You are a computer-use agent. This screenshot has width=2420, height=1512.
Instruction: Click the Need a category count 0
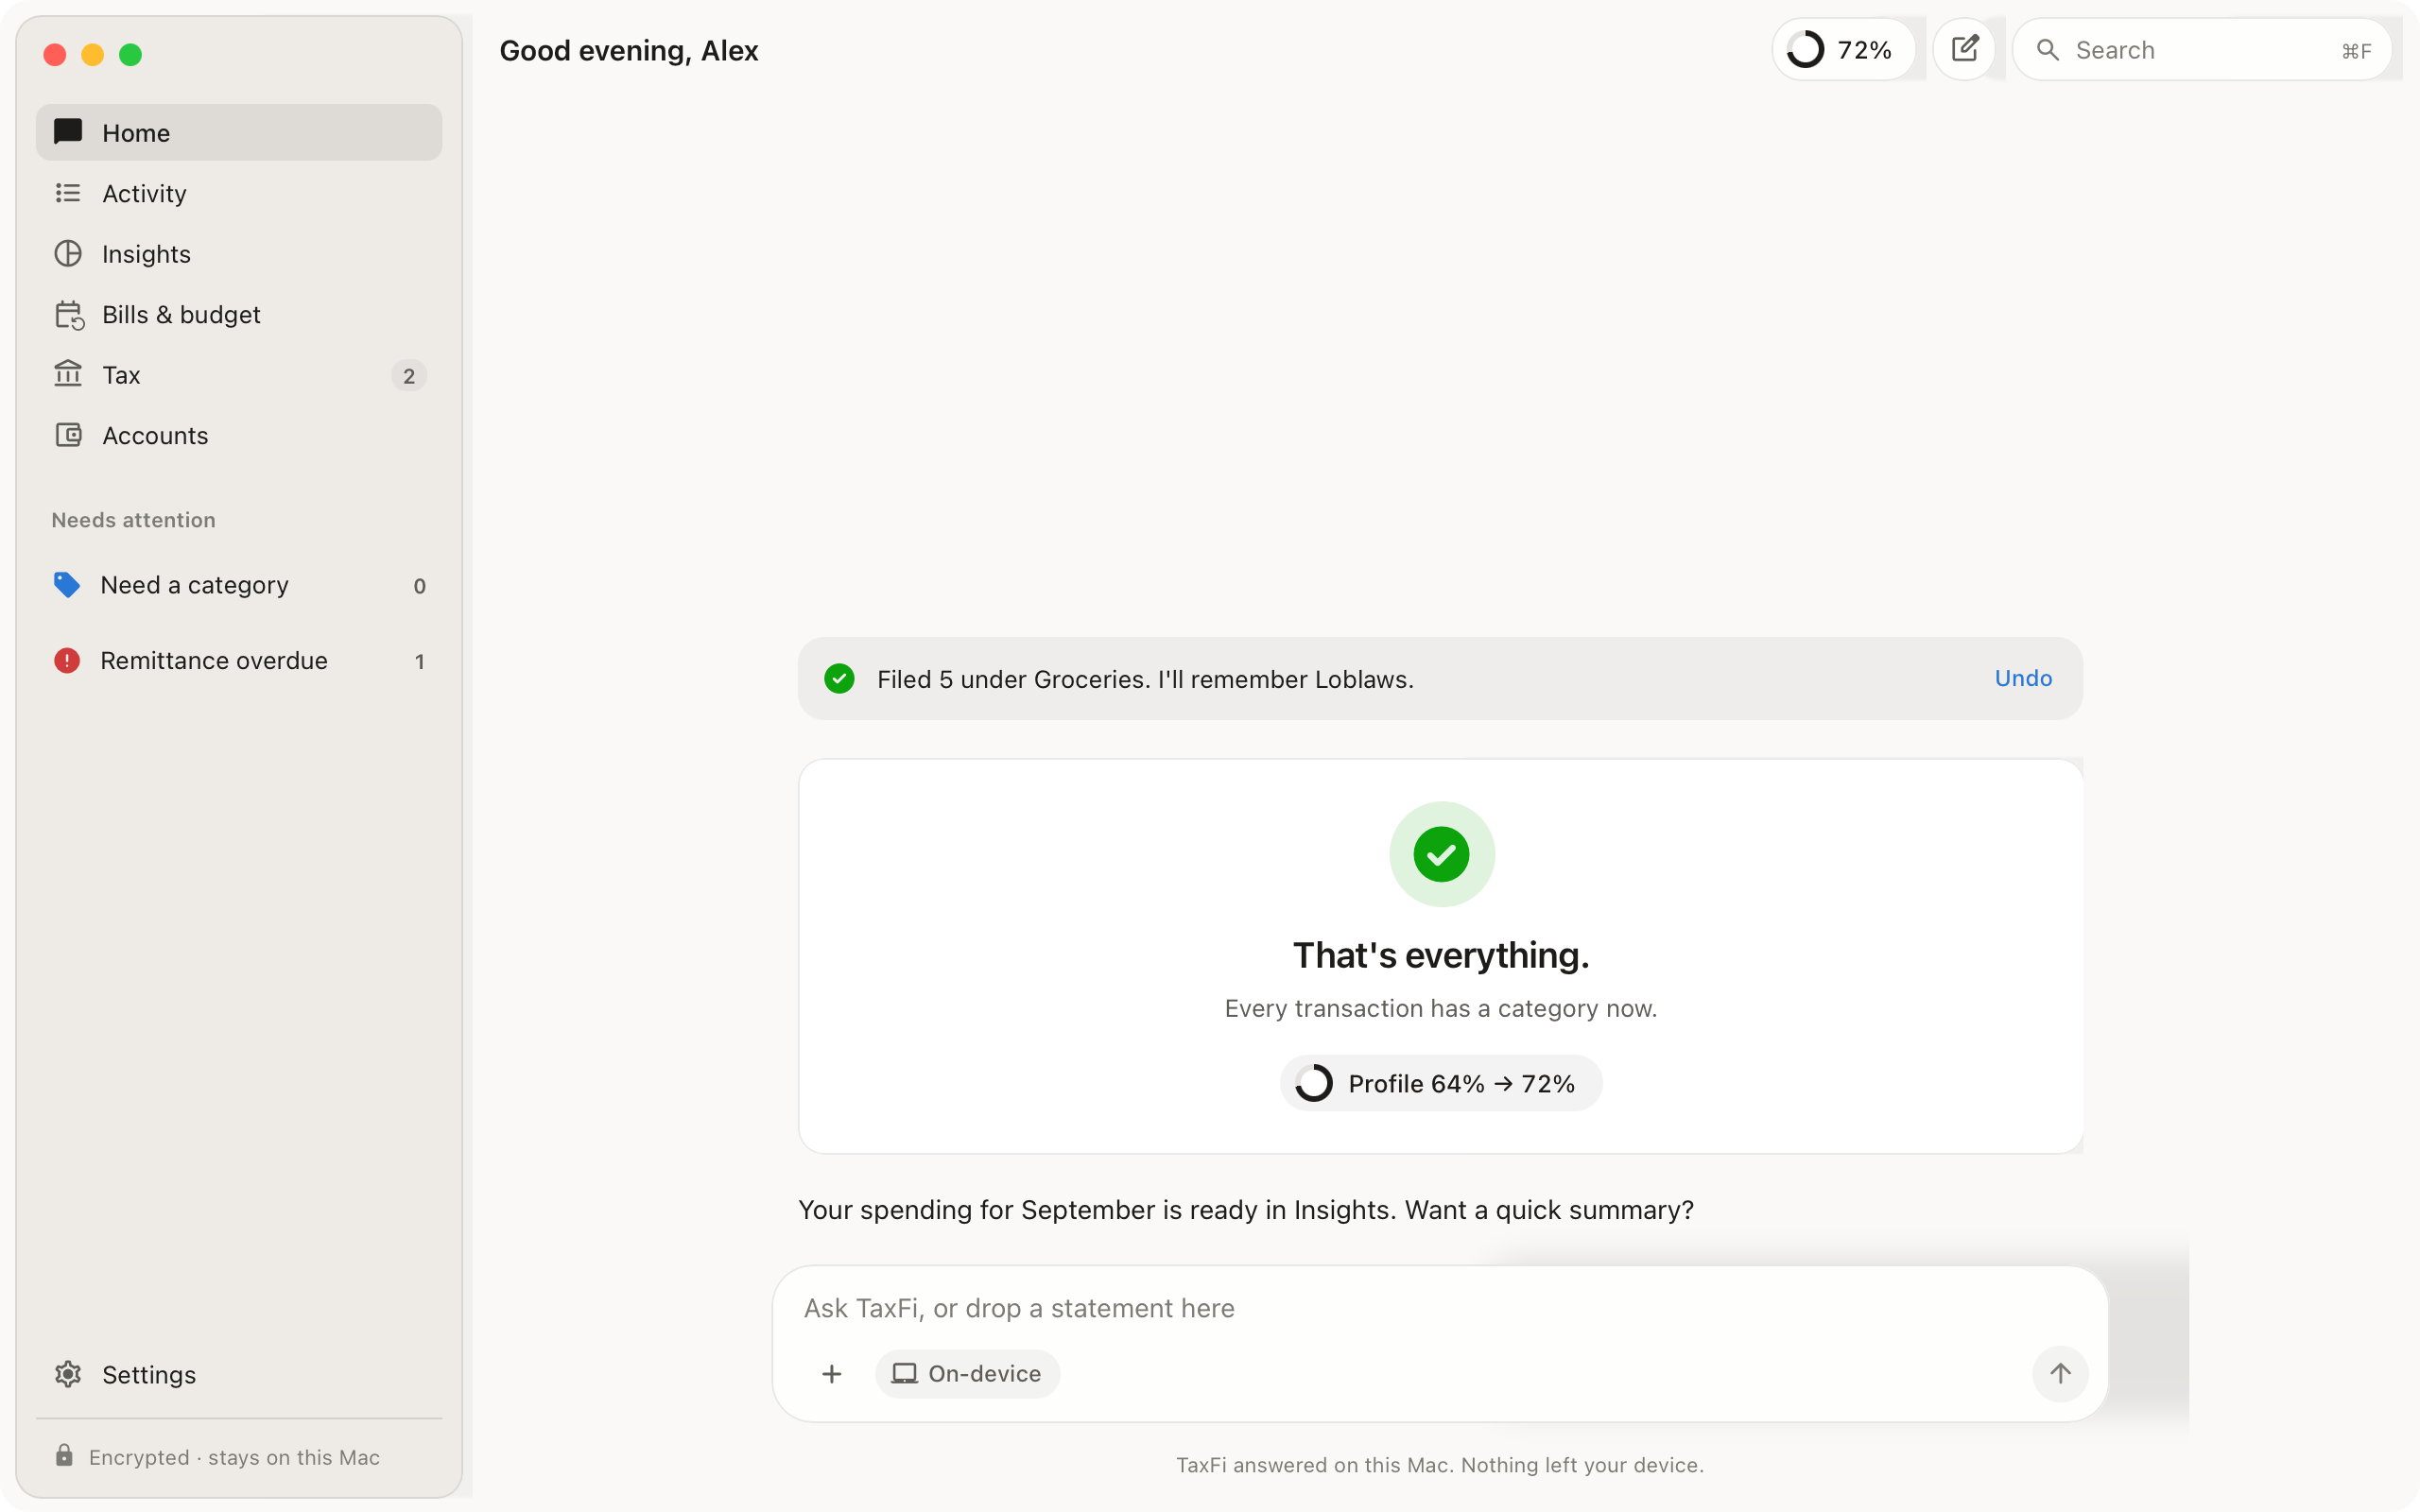(x=420, y=586)
